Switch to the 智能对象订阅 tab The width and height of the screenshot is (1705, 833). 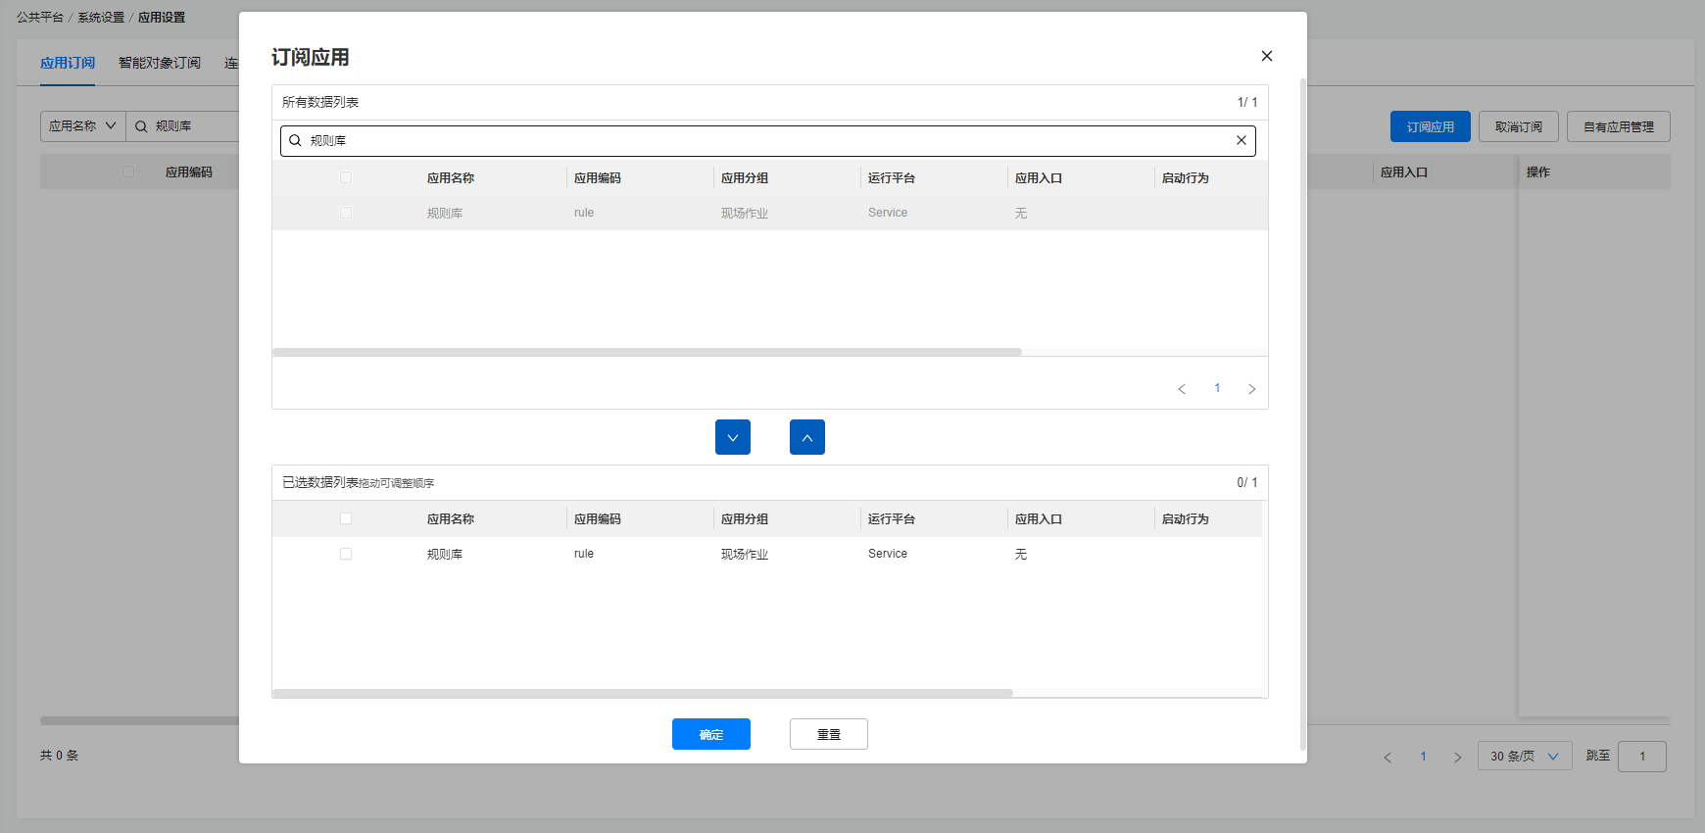point(160,63)
